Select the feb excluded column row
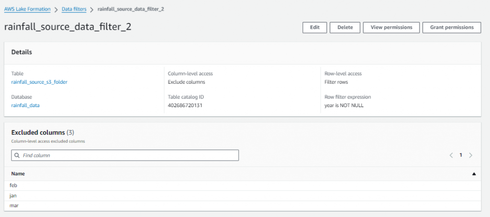The width and height of the screenshot is (490, 217). point(14,185)
